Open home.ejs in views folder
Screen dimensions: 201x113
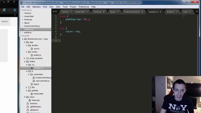click(35, 100)
